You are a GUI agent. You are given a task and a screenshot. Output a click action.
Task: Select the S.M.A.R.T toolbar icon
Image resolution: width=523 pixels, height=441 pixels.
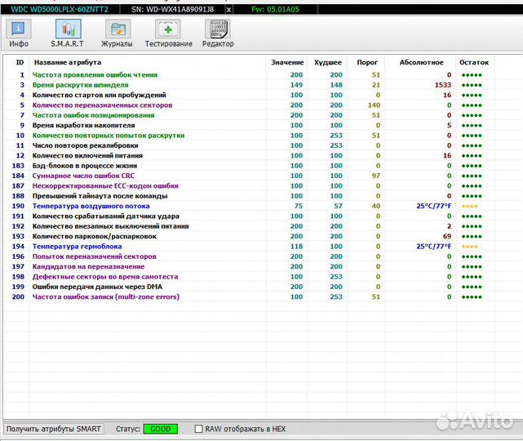68,33
